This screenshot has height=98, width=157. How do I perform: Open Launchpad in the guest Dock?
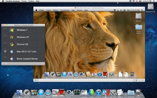(x=53, y=74)
